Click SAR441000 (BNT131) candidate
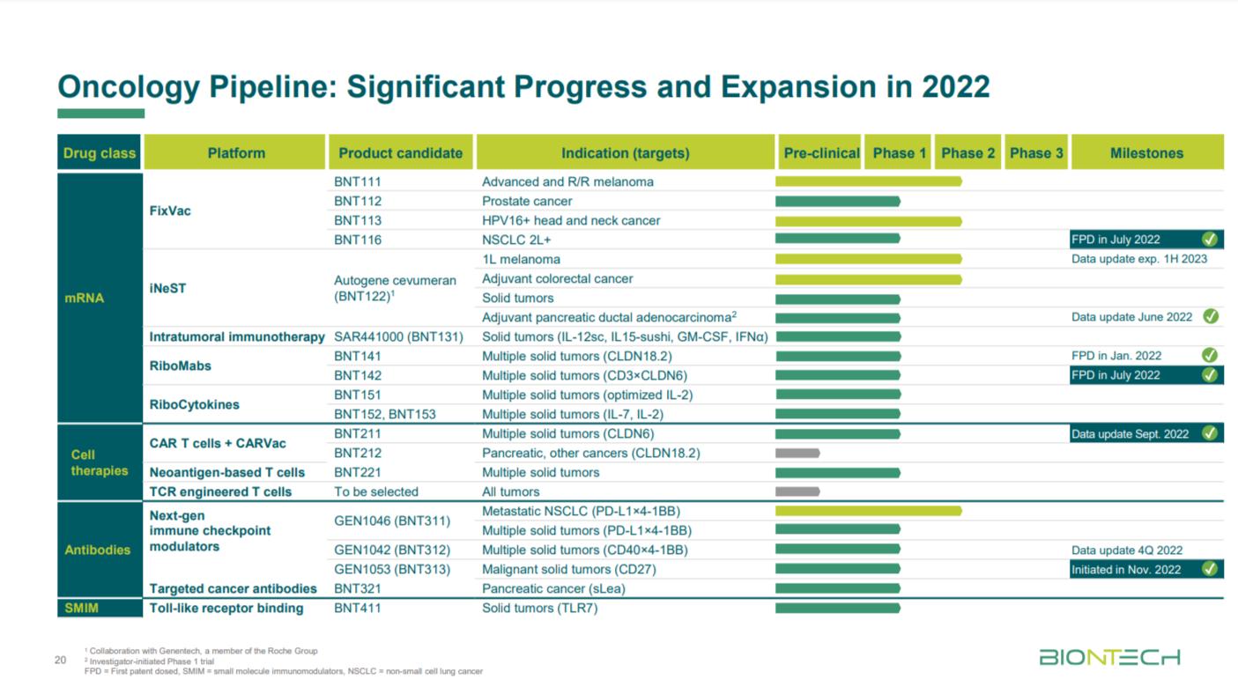This screenshot has height=694, width=1238. click(398, 336)
